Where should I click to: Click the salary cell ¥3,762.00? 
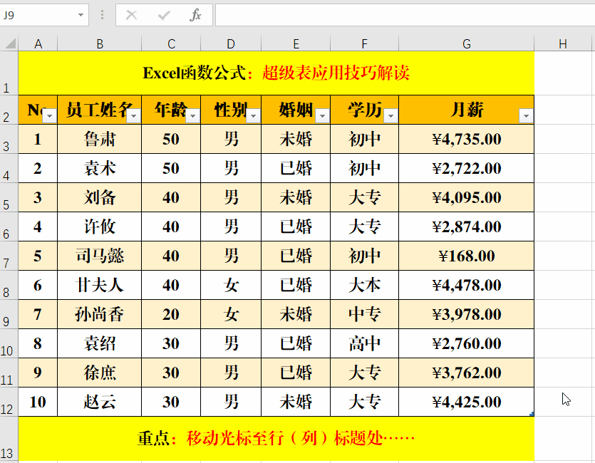[466, 373]
